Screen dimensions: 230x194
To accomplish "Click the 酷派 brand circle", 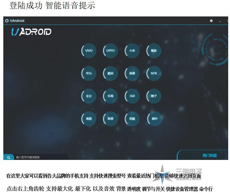I will click(110, 73).
